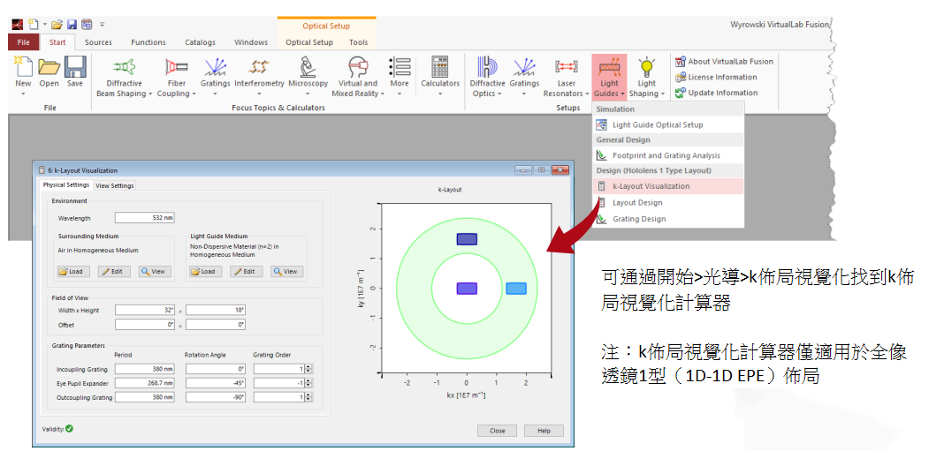Open Gratings setups icon
944x451 pixels.
coord(523,66)
